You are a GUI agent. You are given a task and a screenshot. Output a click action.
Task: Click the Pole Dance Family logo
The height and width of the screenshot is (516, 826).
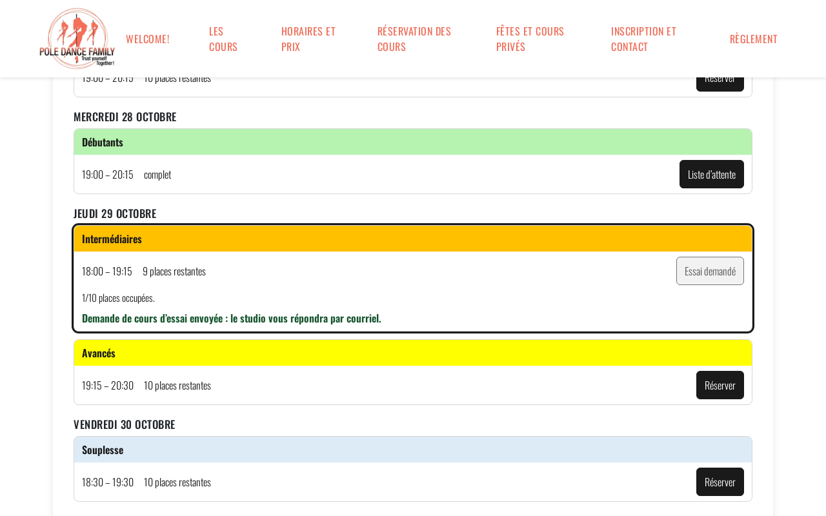coord(77,39)
